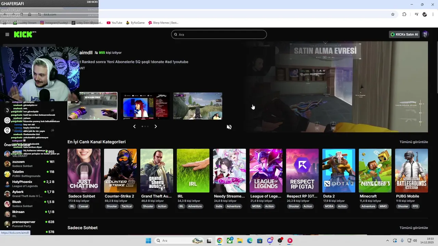Image resolution: width=438 pixels, height=246 pixels.
Task: Click "Indie" tag under Needy Streamer
Action: 219,206
